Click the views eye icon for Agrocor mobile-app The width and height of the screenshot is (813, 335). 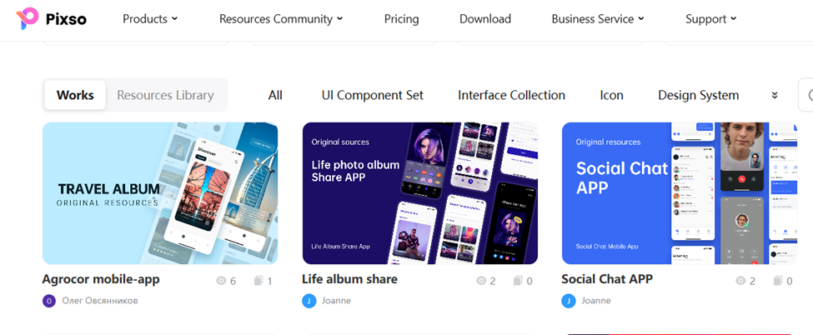pyautogui.click(x=222, y=281)
